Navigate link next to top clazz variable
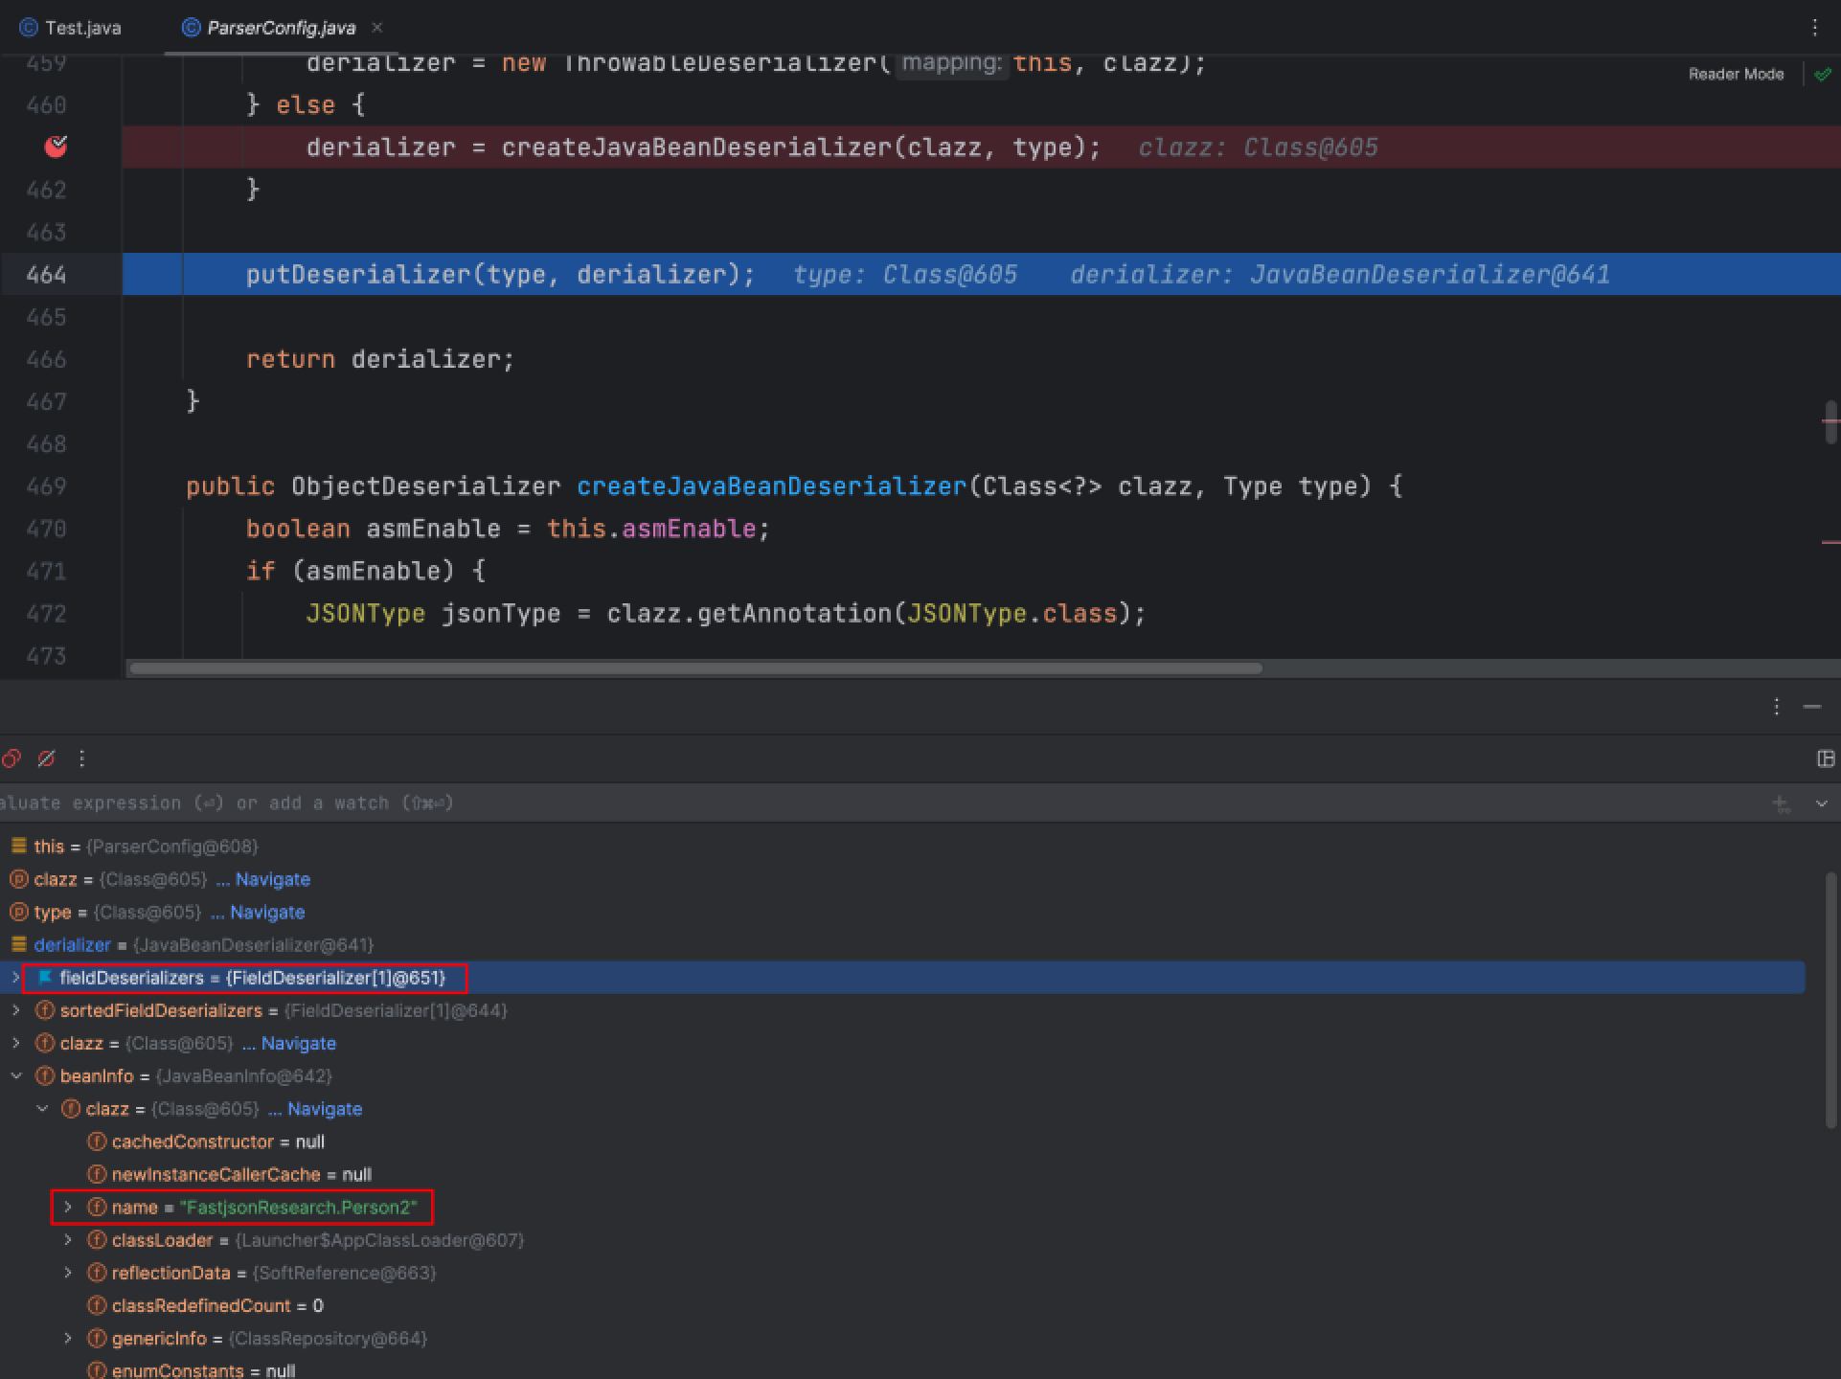 (x=272, y=879)
